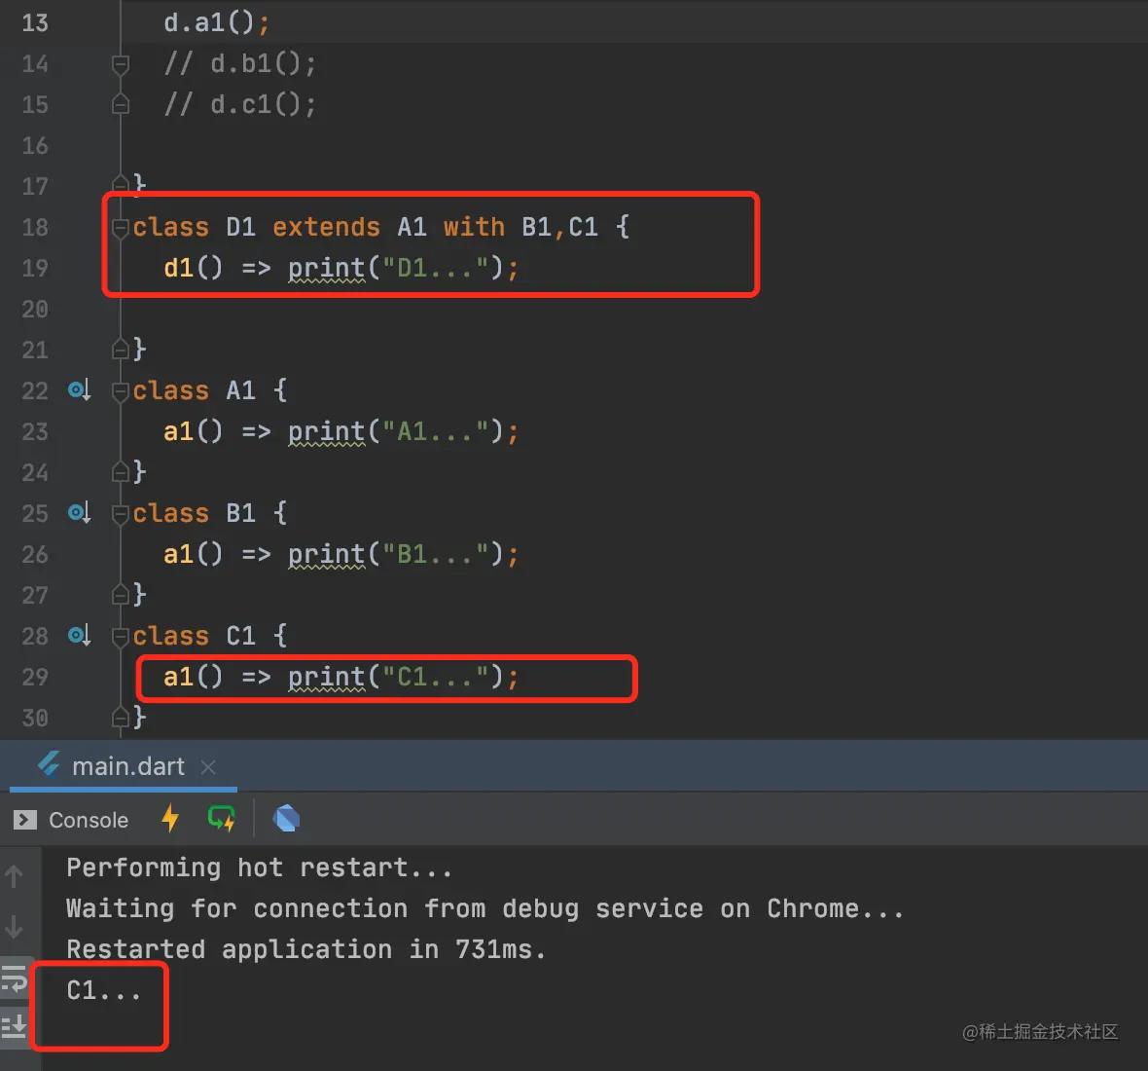The width and height of the screenshot is (1148, 1071).
Task: Click the d.a1(); statement on line 13
Action: (217, 22)
